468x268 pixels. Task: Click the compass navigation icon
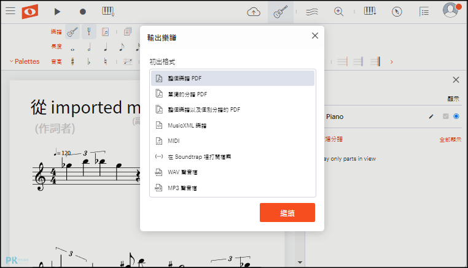(397, 12)
